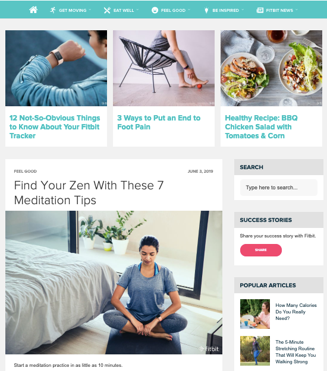327x371 pixels.
Task: Open the 3 Ways to Put an End to Foot Pain link
Action: pos(159,122)
